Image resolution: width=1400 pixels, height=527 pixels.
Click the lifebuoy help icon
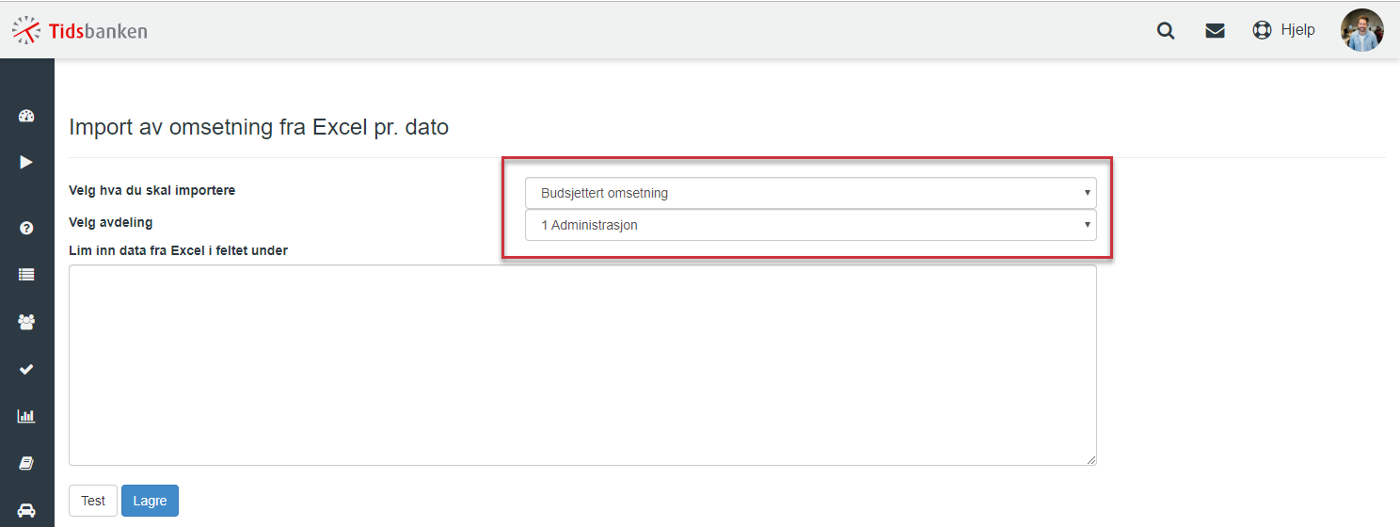point(1262,30)
